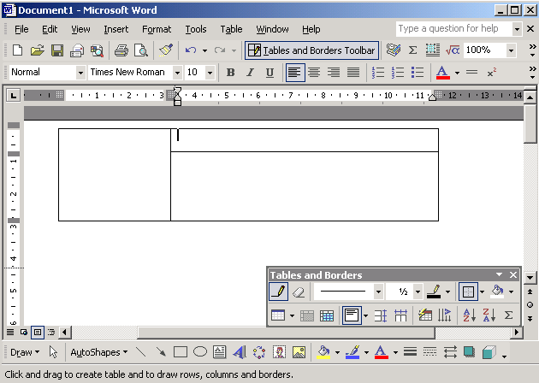The image size is (539, 383).
Task: Click the Insert WordArt icon
Action: point(239,352)
